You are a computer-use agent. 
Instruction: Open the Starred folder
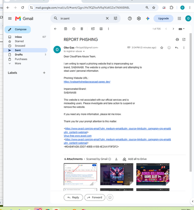[26, 41]
